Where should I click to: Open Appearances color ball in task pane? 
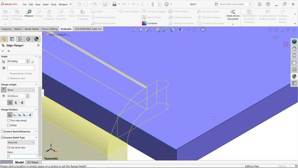click(x=294, y=77)
